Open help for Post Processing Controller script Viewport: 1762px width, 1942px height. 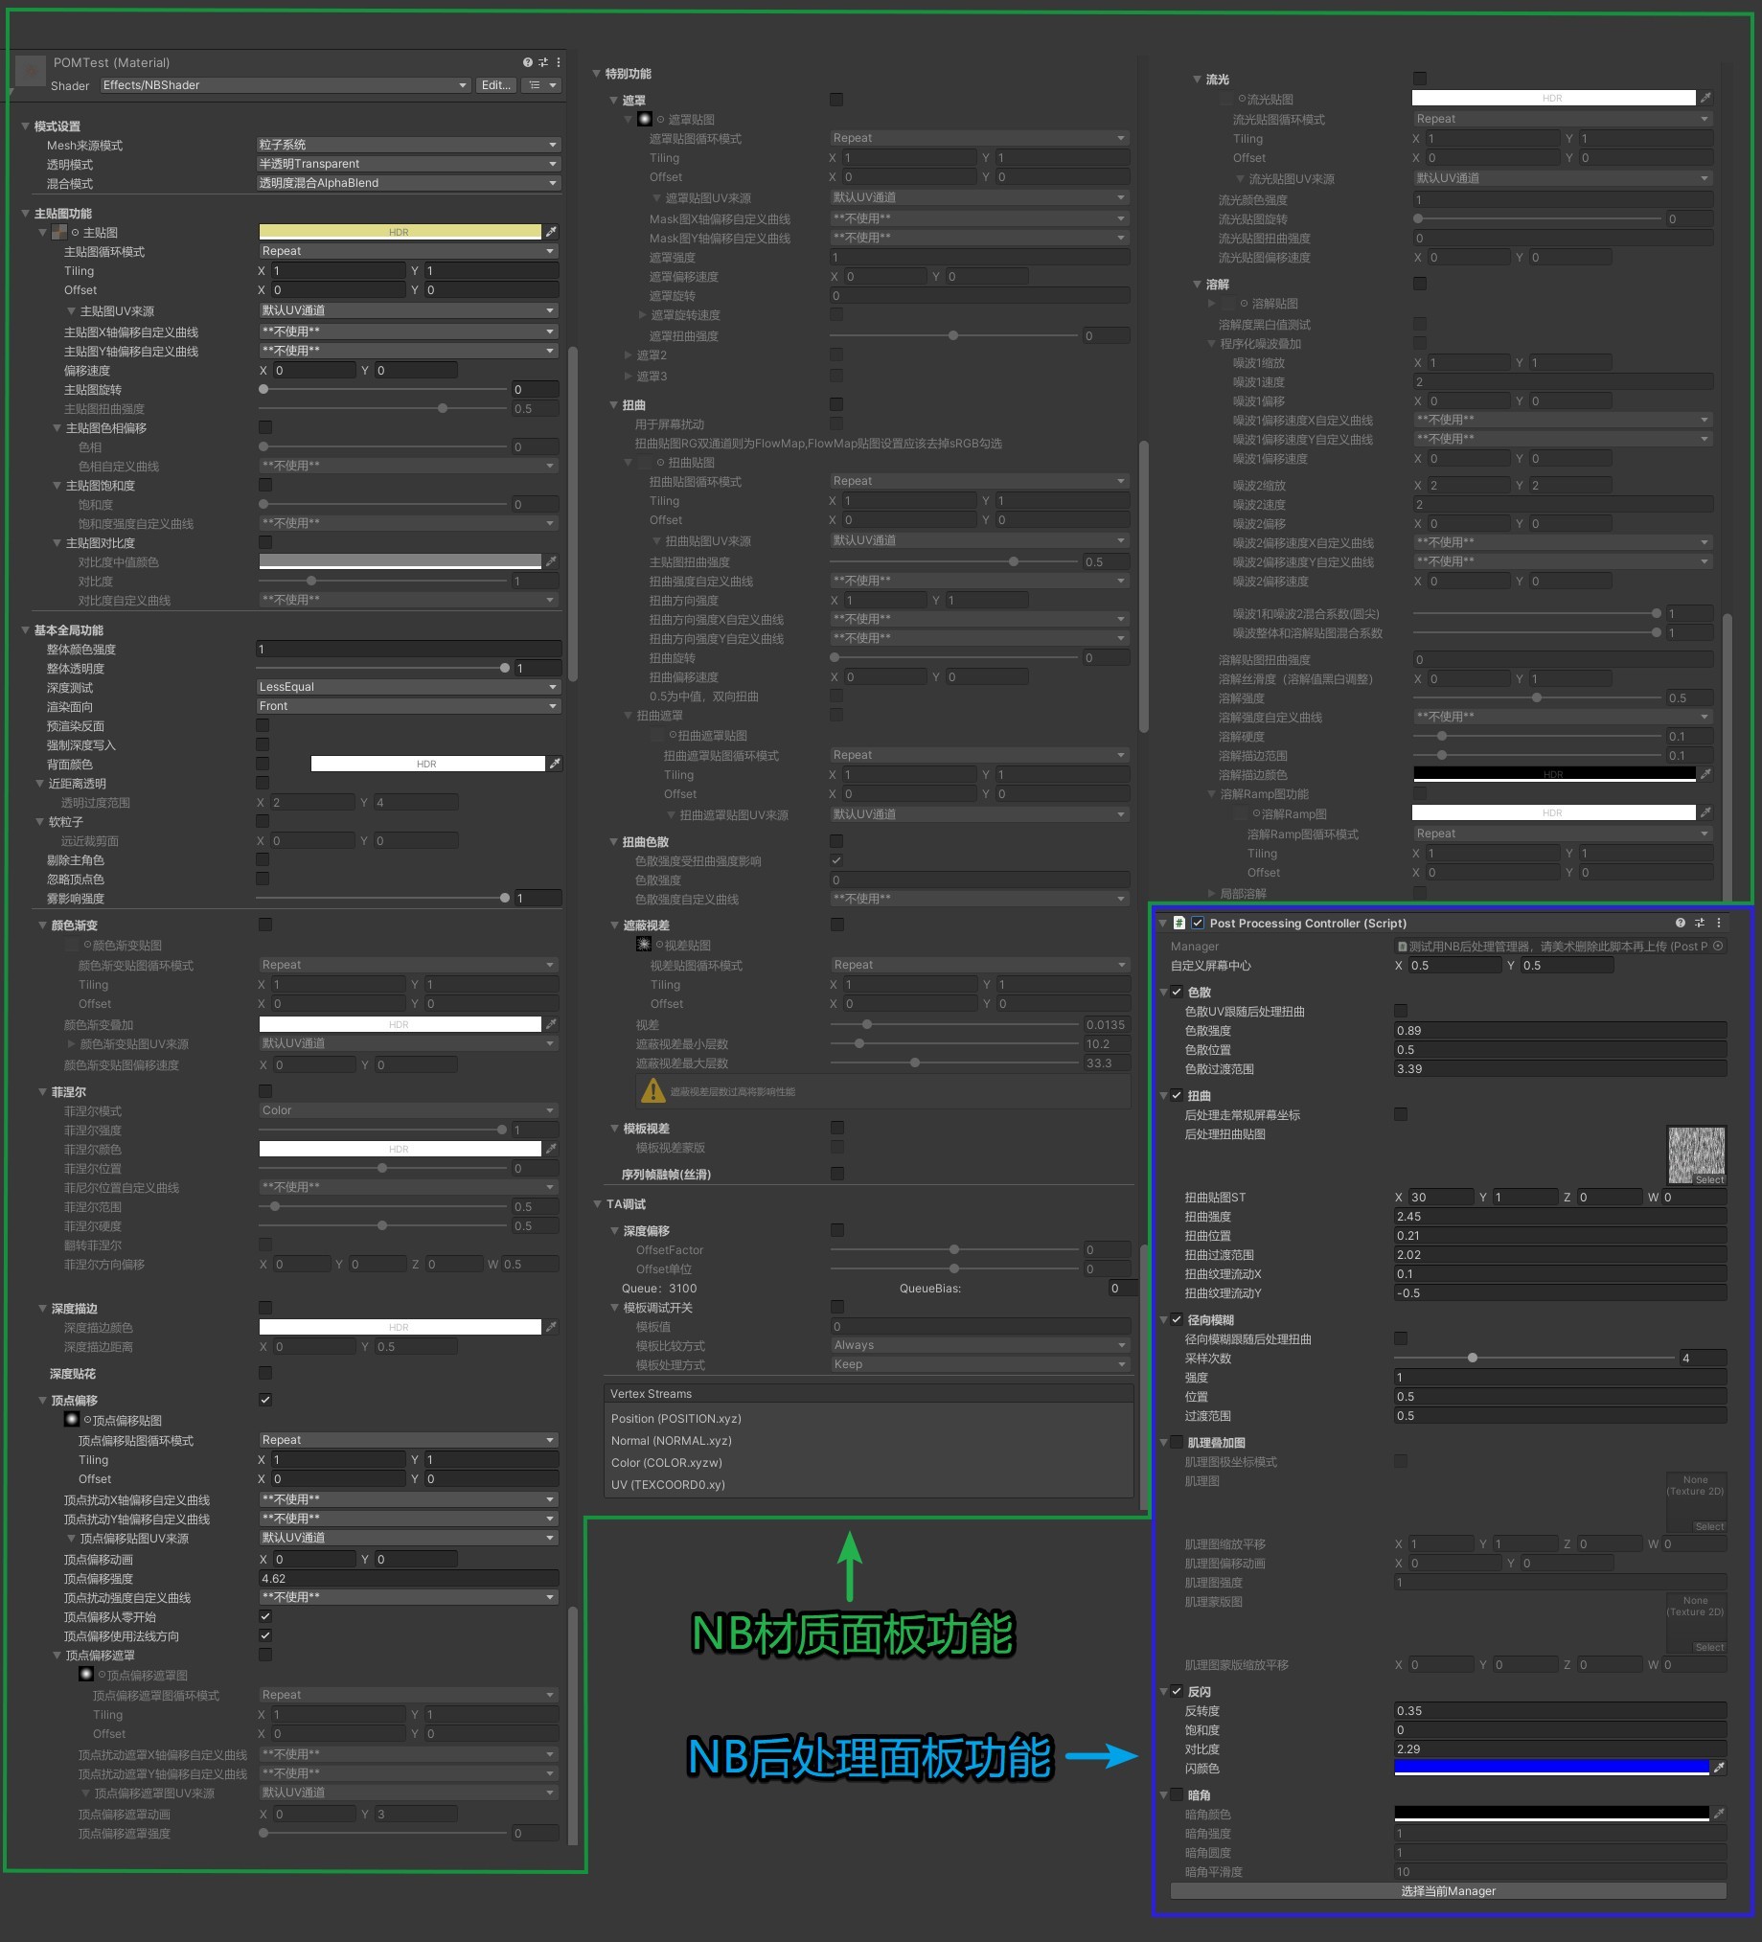click(1681, 923)
